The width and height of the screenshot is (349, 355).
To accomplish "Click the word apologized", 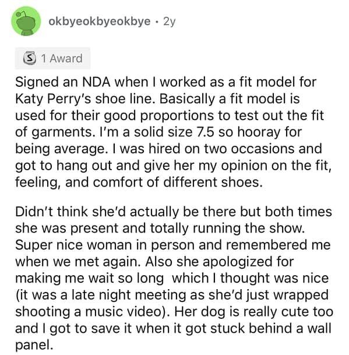I will 237,262.
